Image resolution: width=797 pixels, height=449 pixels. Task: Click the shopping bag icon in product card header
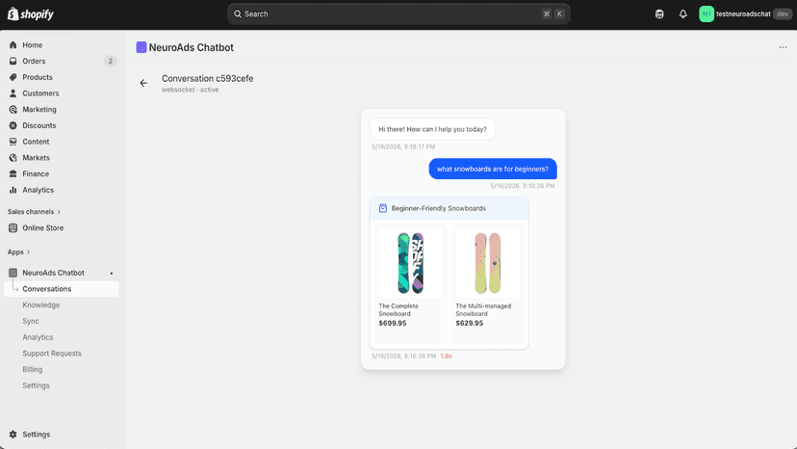pos(383,208)
